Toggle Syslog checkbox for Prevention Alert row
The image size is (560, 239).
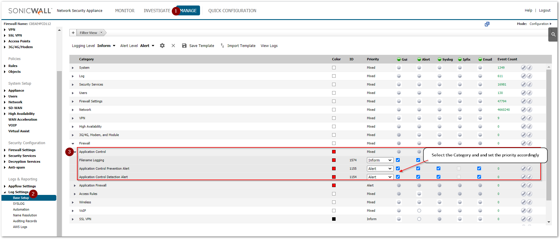[x=439, y=168]
